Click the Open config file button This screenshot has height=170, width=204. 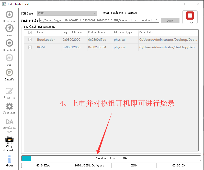coord(170,21)
